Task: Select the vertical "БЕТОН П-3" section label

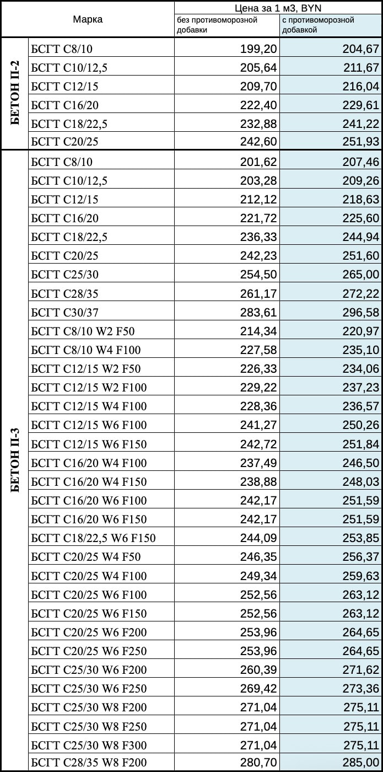Action: coord(15,460)
